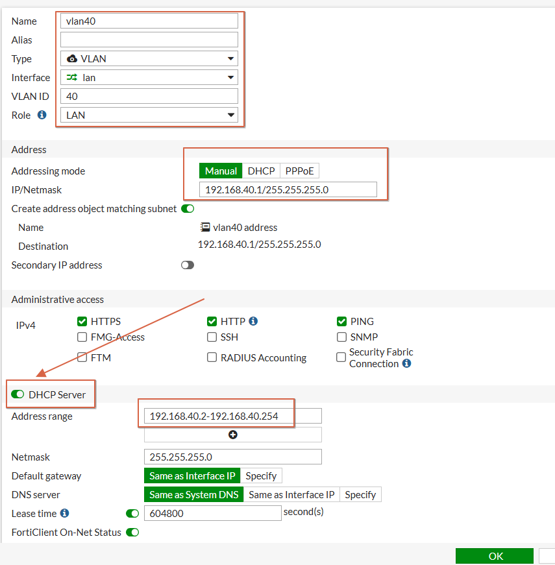The height and width of the screenshot is (565, 555).
Task: Click the vlan40 address object name
Action: (x=245, y=228)
